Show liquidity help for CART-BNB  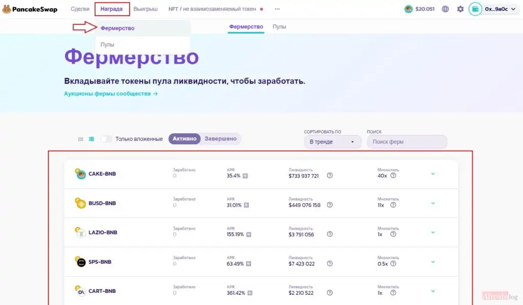pos(329,293)
